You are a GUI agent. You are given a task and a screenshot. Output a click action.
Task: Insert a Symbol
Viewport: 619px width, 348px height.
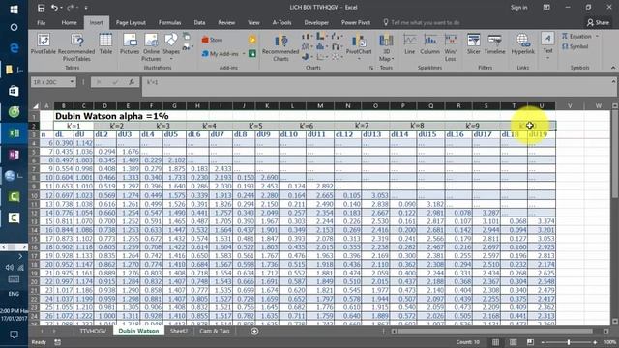pyautogui.click(x=575, y=47)
